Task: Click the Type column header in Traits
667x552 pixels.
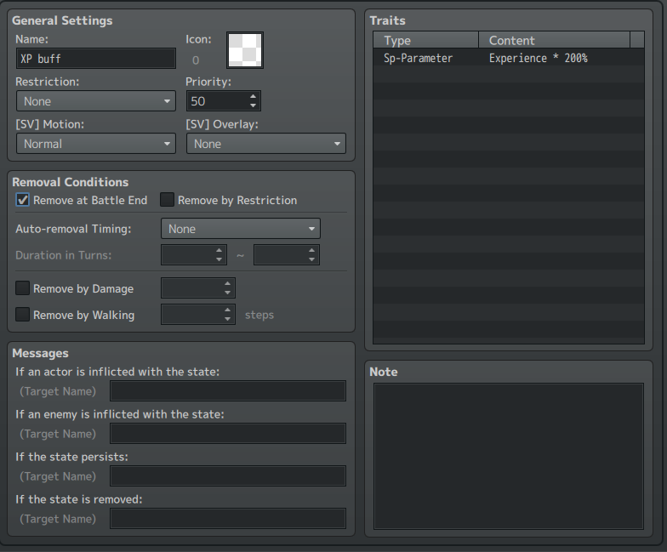Action: point(425,40)
